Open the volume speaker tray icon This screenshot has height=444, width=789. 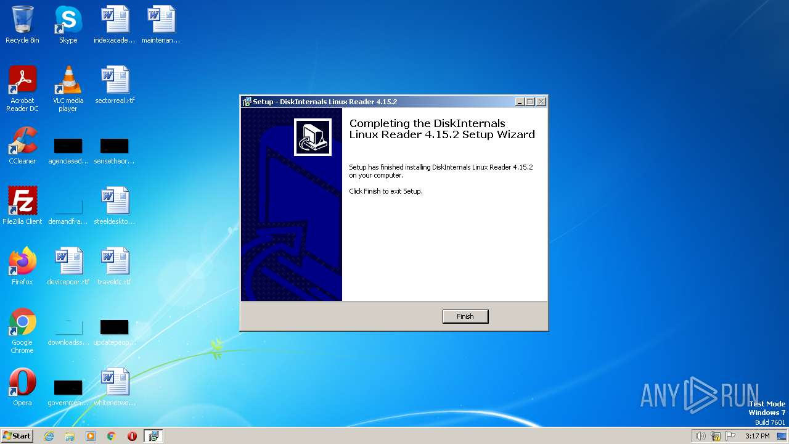point(700,436)
